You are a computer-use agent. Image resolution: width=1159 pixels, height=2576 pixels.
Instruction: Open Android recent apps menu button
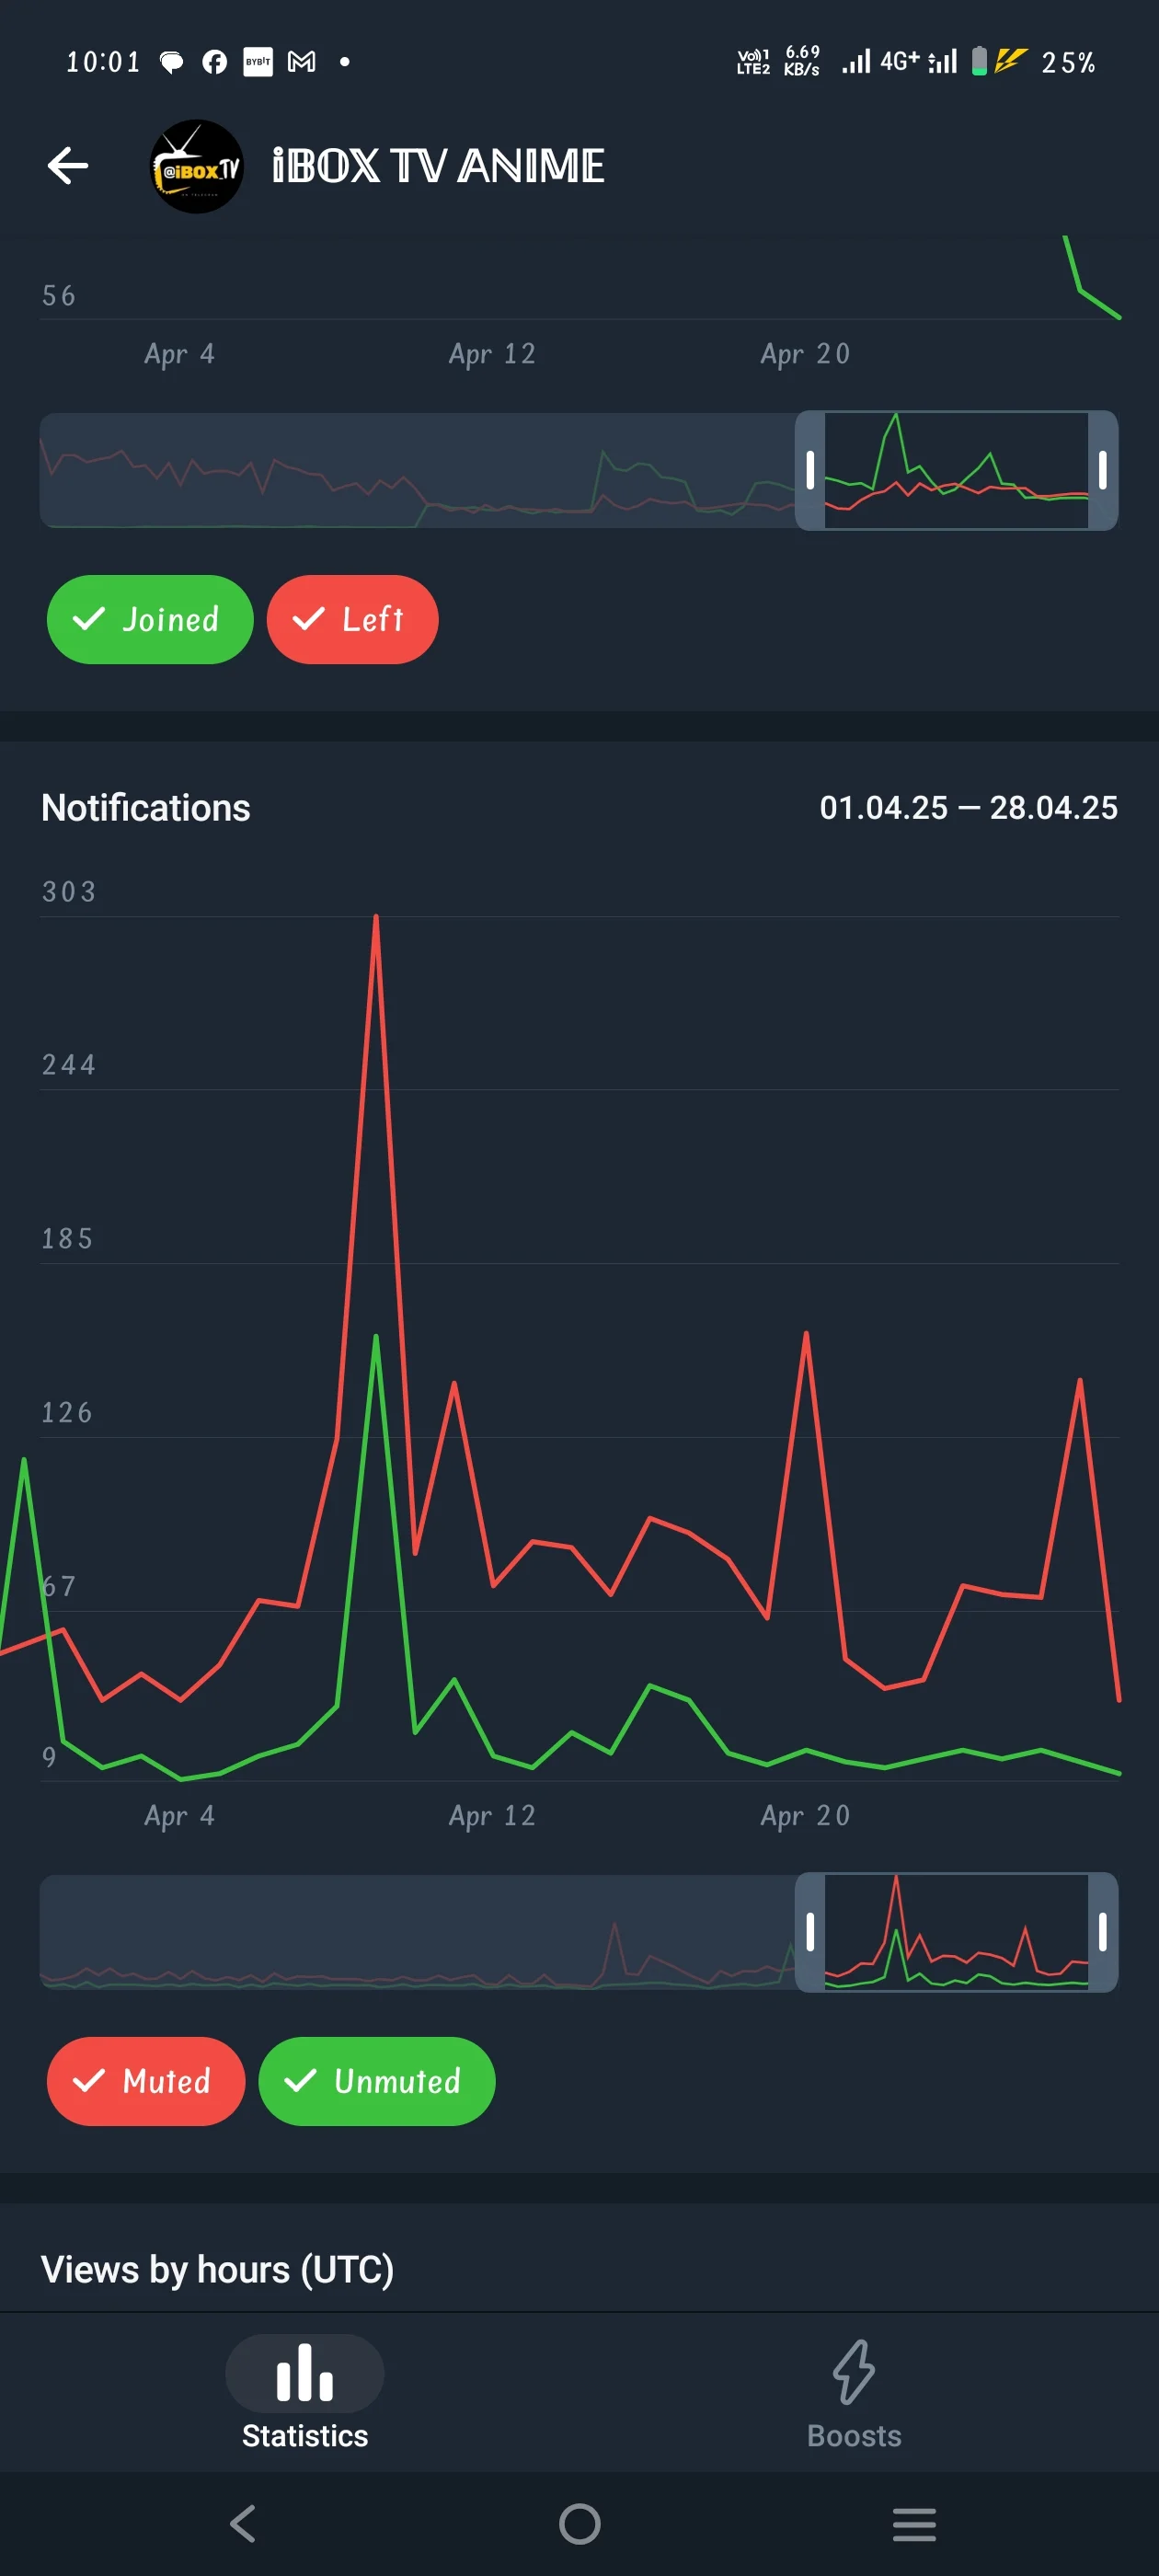(x=914, y=2524)
